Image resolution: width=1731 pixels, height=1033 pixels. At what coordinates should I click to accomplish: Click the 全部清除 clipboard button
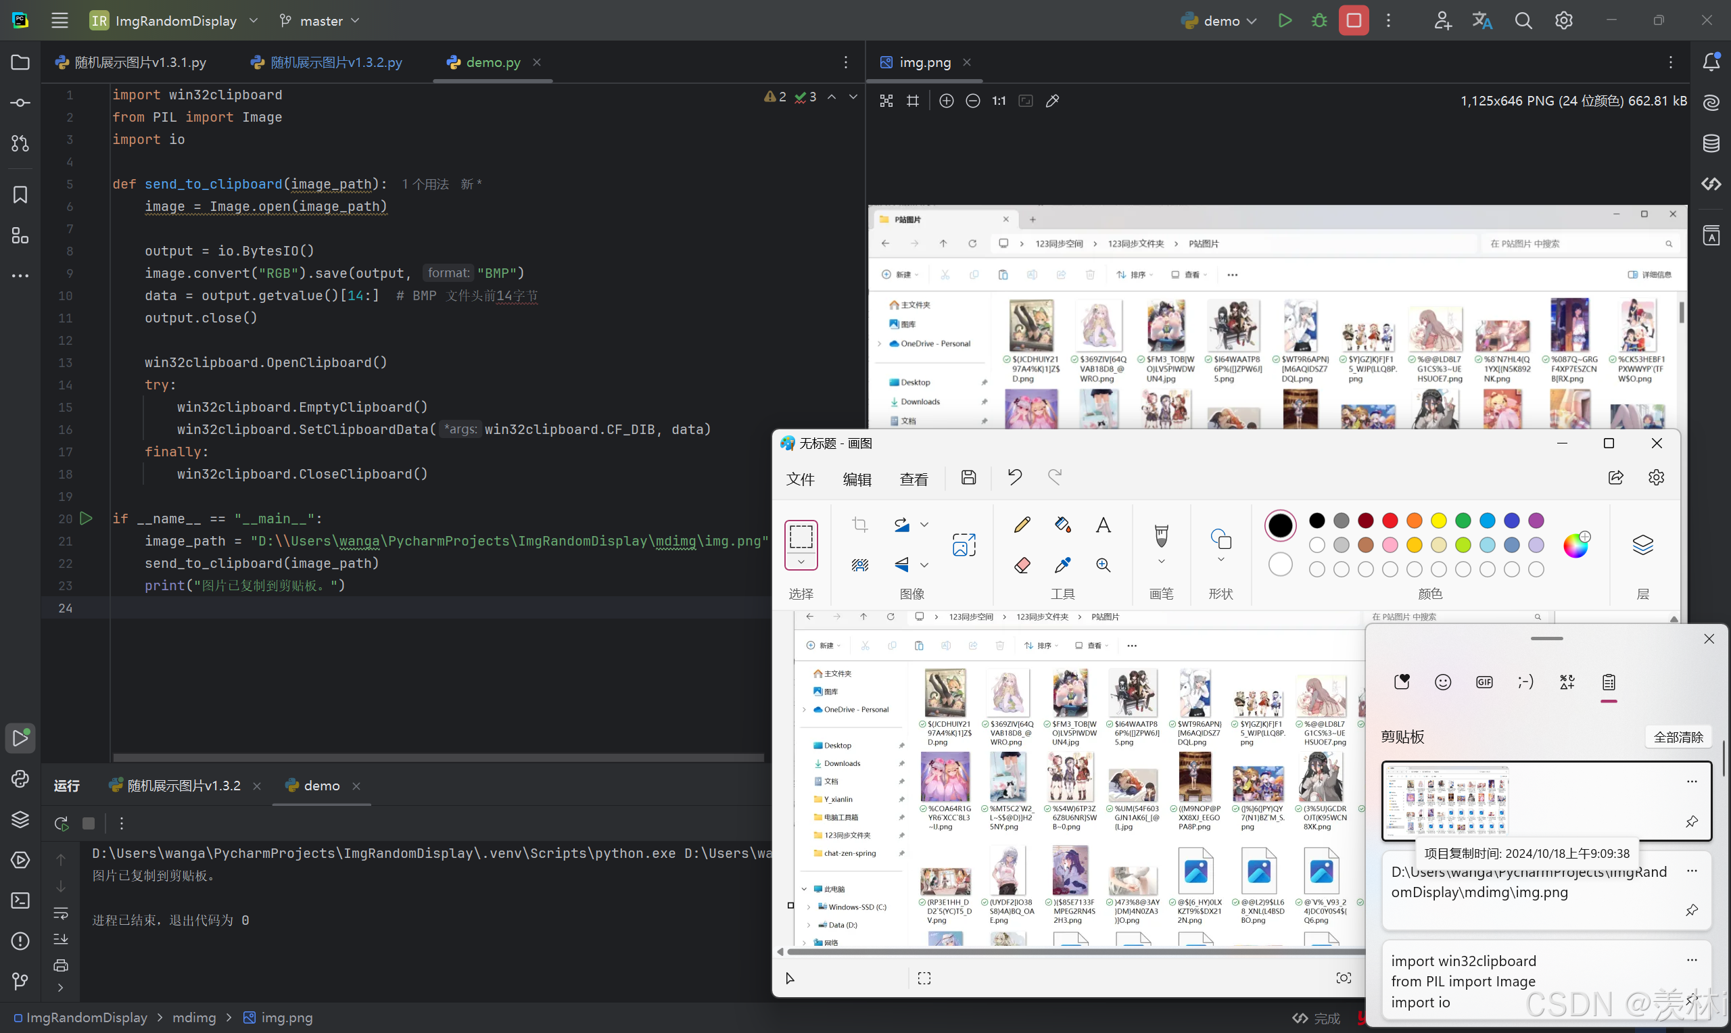pos(1678,737)
